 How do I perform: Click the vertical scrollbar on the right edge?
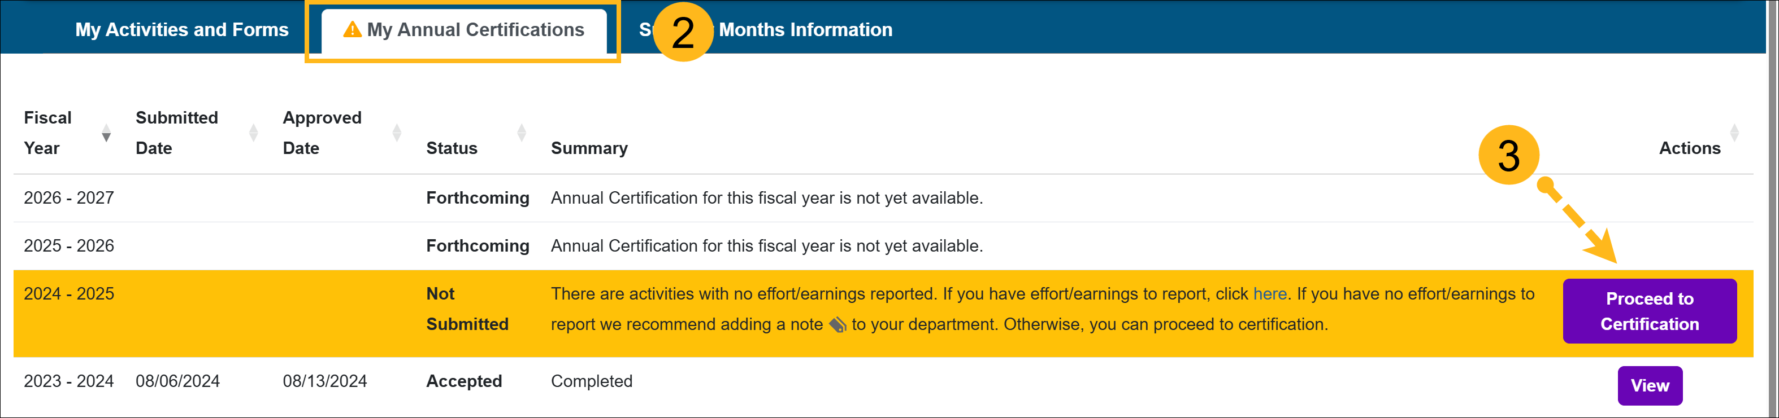coord(1773,207)
